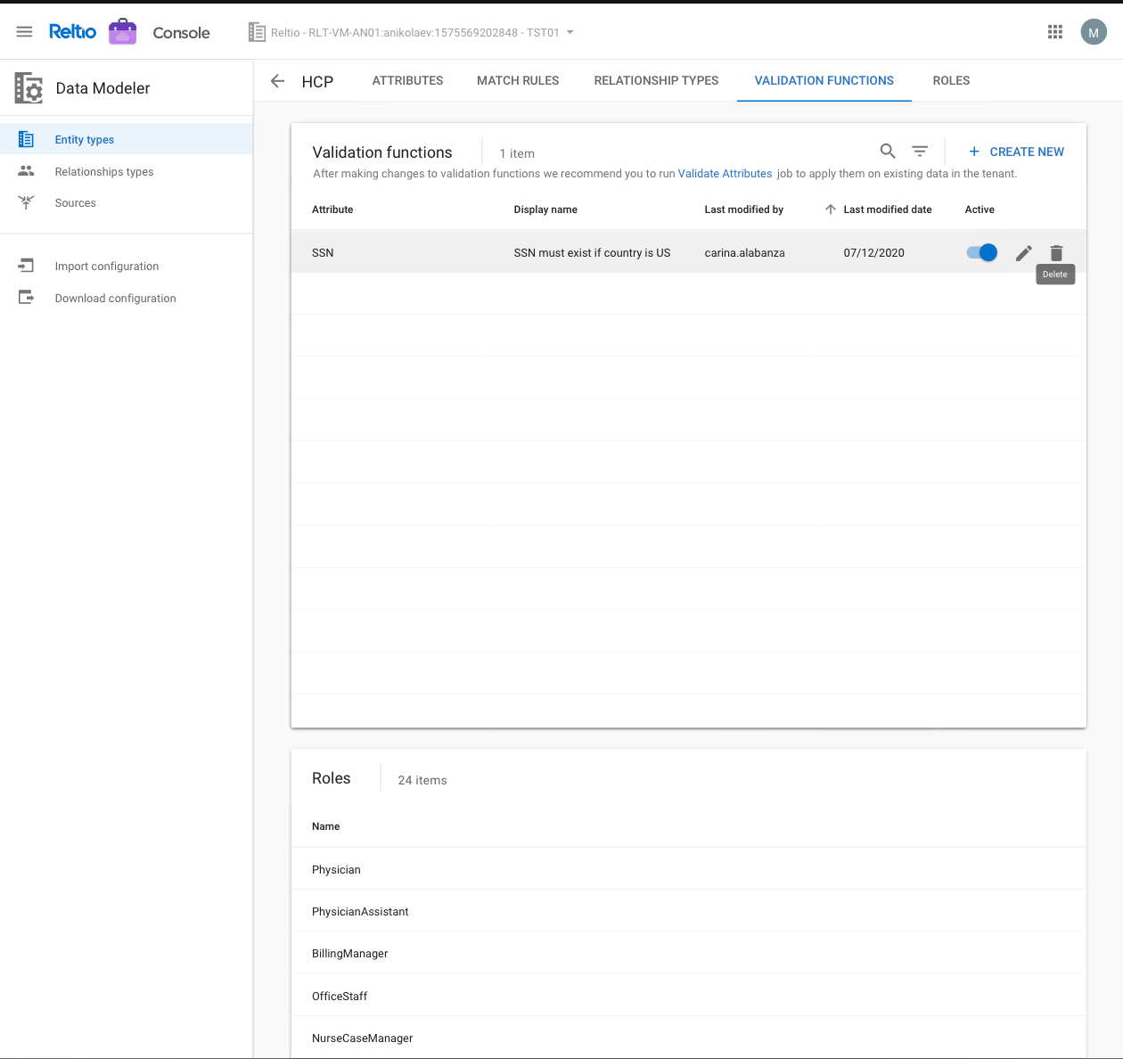The image size is (1123, 1059).
Task: Open the filter icon in Validation functions
Action: click(920, 152)
